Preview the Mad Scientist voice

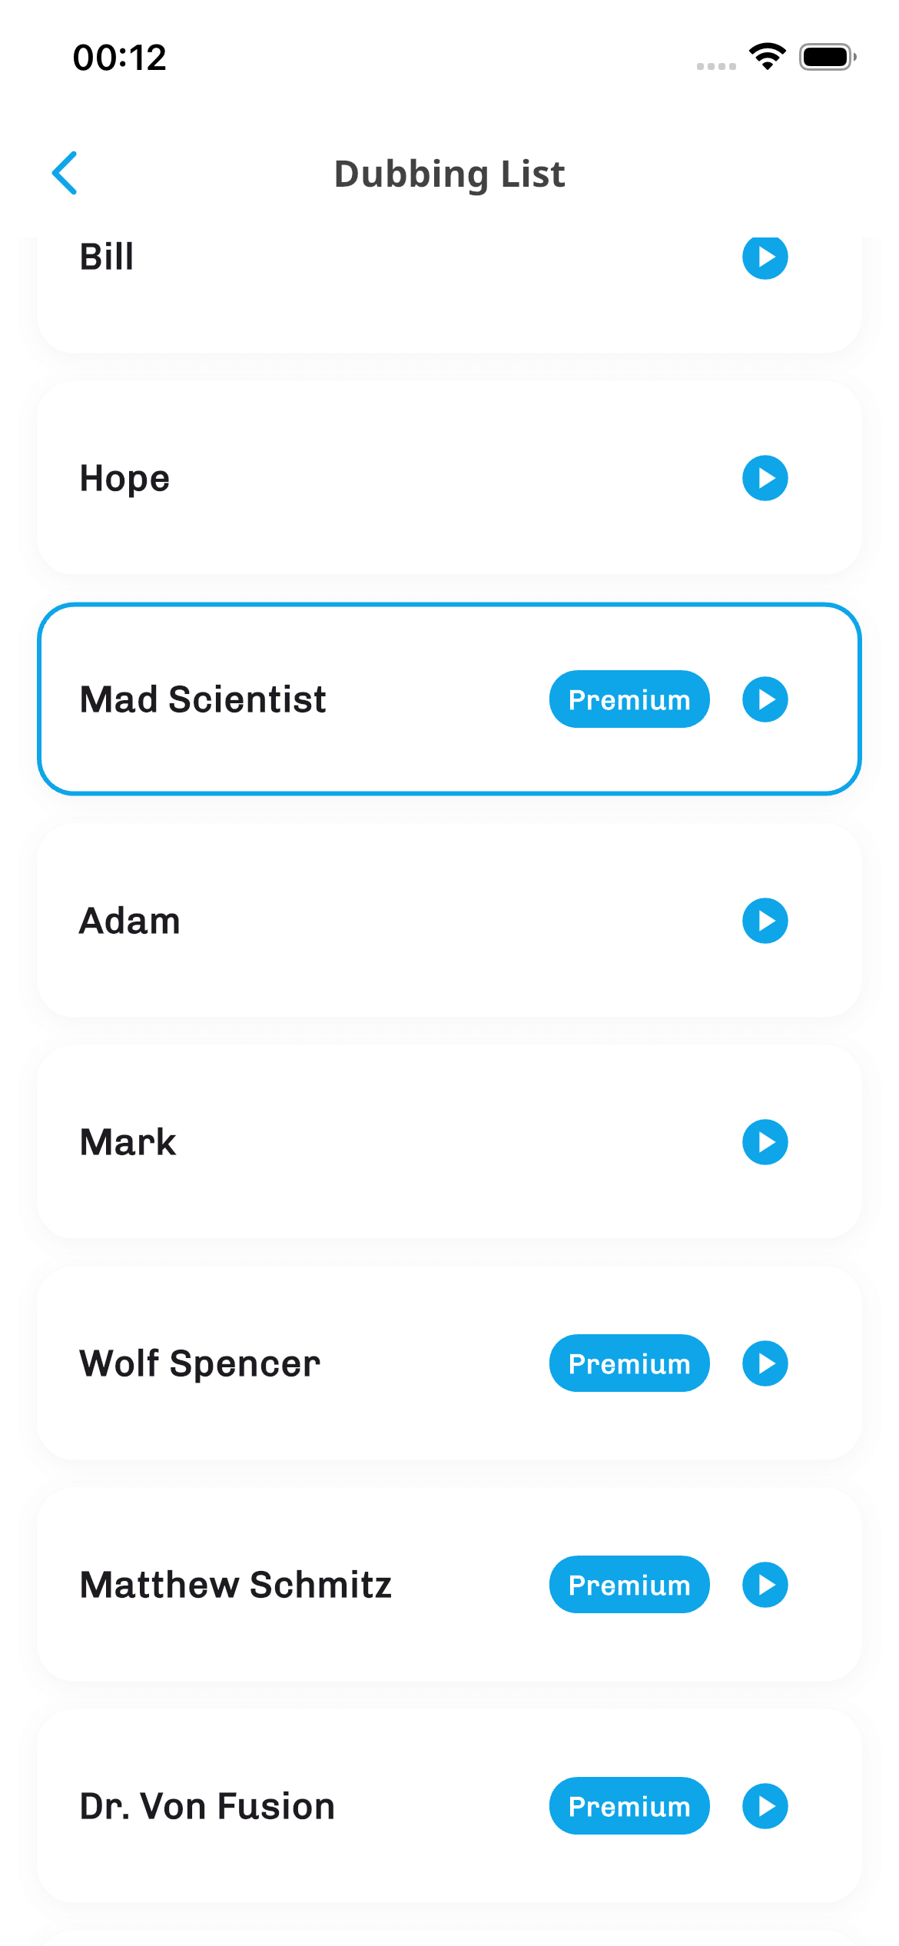point(765,699)
